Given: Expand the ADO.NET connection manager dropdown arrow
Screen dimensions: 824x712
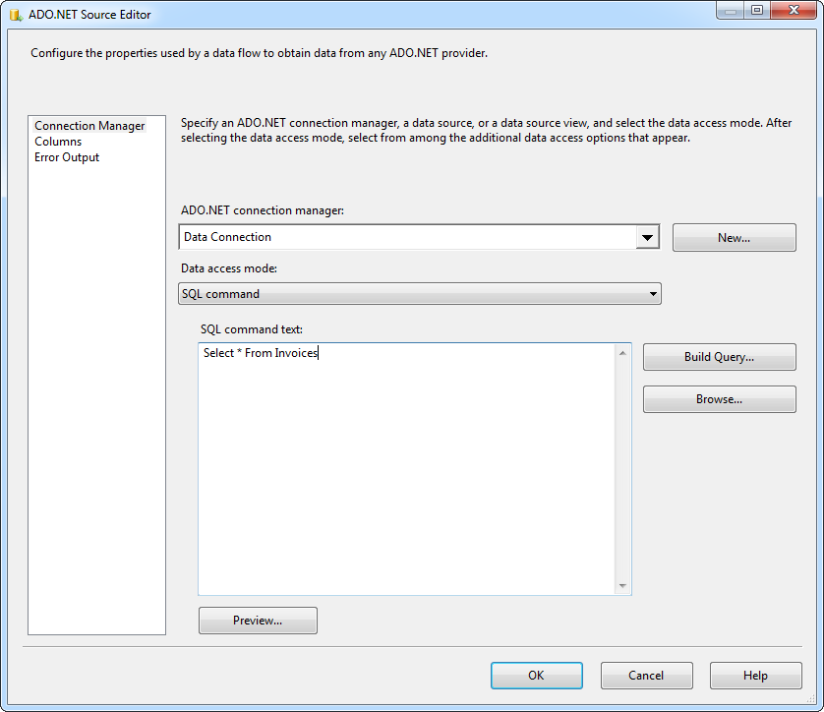Looking at the screenshot, I should point(647,237).
